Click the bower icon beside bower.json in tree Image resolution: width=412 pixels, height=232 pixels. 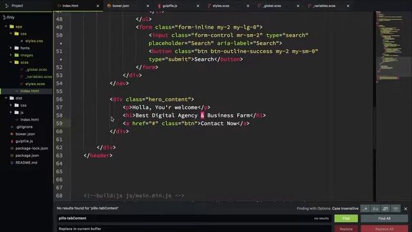click(x=12, y=134)
